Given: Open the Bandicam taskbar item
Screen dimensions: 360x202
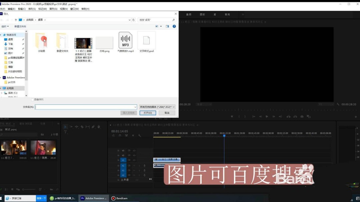Looking at the screenshot, I should [x=119, y=198].
